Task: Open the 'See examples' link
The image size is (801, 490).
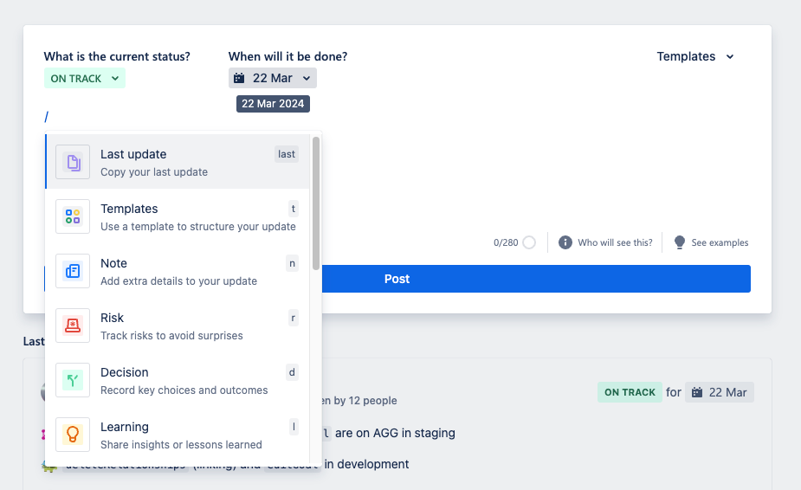Action: tap(720, 242)
